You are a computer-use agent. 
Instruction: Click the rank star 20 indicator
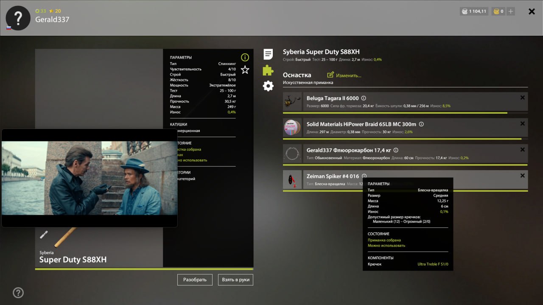pos(55,11)
